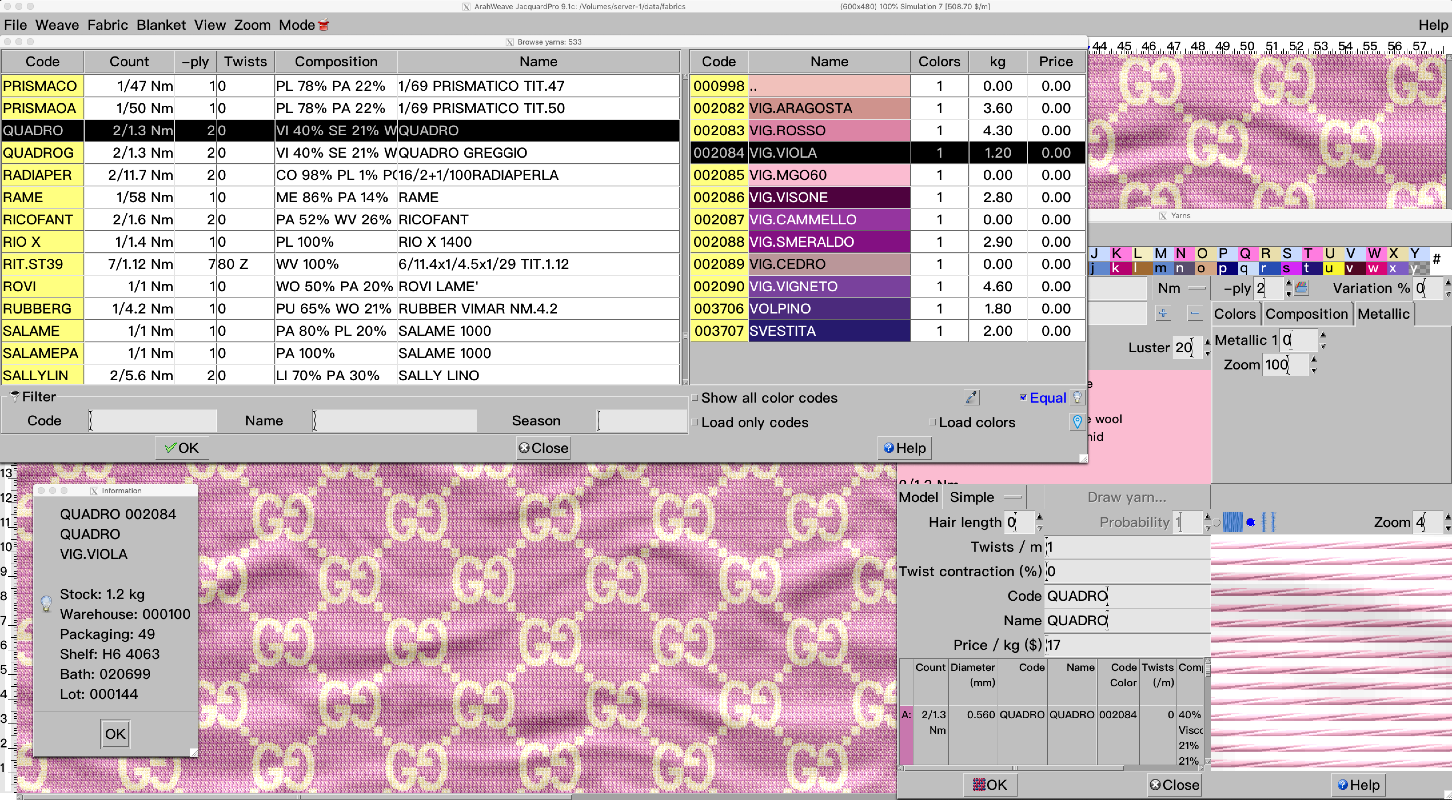Select the RIT.ST39 yarn row
The image size is (1452, 800).
(340, 264)
